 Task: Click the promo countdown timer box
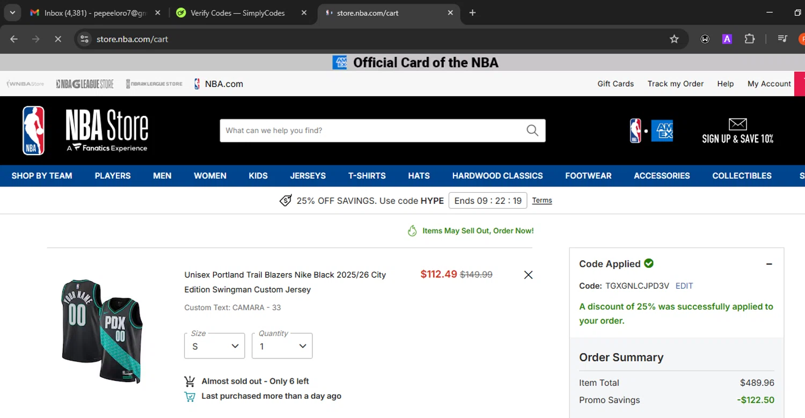pos(488,201)
